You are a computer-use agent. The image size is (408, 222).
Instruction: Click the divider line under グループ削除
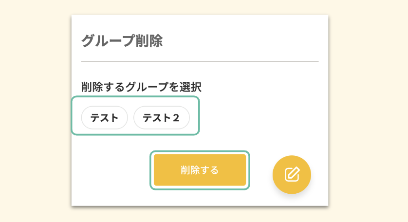coord(200,62)
